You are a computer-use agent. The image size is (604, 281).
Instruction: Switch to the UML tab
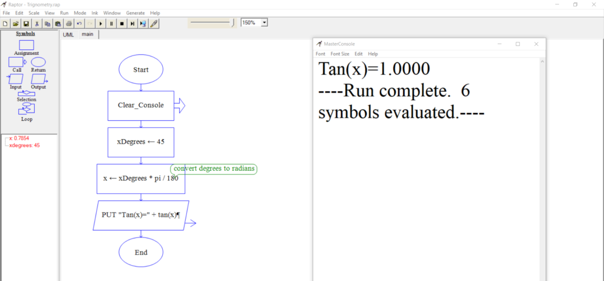pyautogui.click(x=68, y=34)
